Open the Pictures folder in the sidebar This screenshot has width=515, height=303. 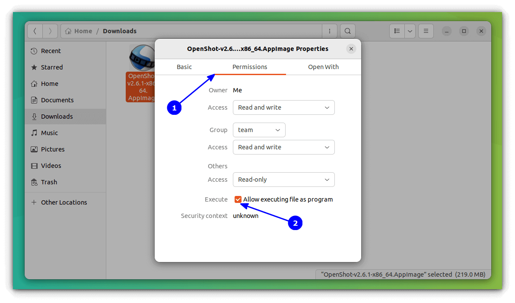click(x=52, y=149)
